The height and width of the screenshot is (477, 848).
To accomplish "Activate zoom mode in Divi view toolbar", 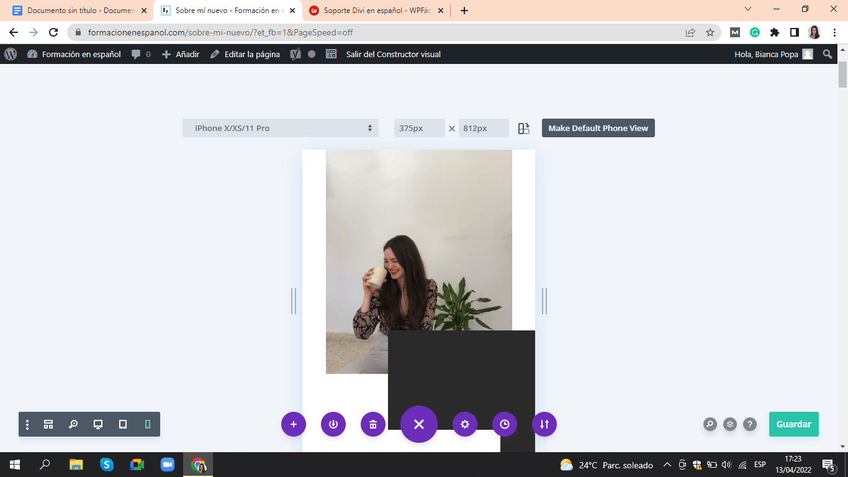I will (73, 424).
